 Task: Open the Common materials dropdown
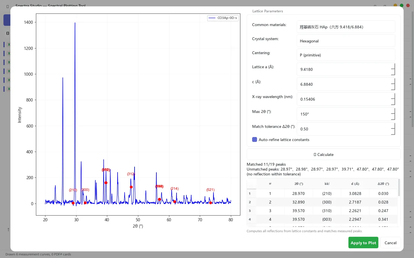(x=346, y=27)
